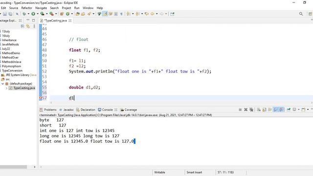The width and height of the screenshot is (313, 176).
Task: Open Quick Access search magnifier
Action: (x=301, y=14)
